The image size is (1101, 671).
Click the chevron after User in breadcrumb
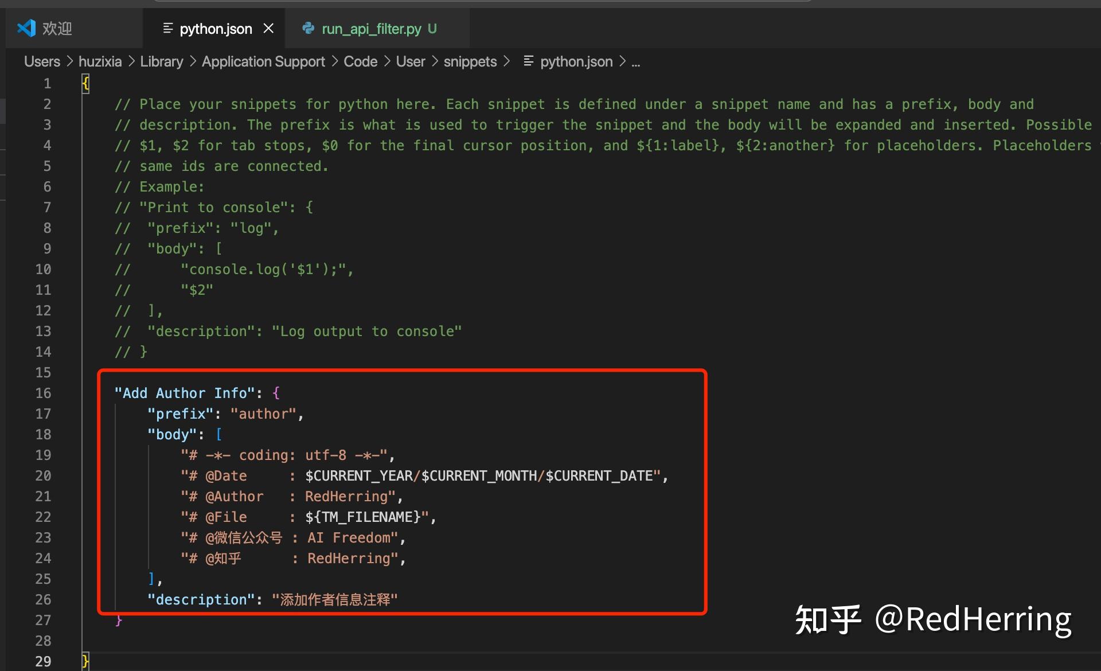coord(435,61)
